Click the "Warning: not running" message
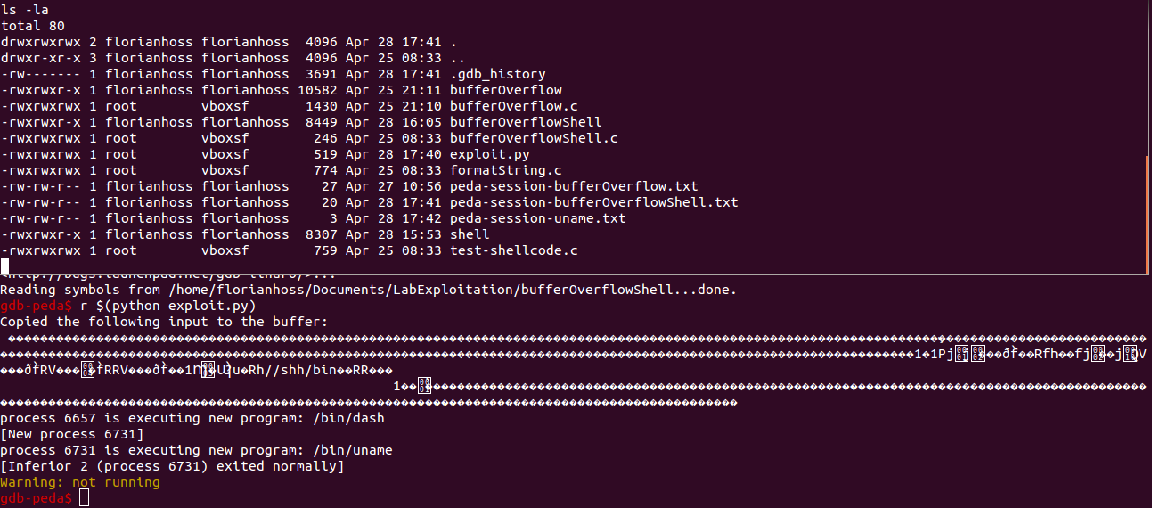Screen dimensions: 1152x508 [80, 482]
